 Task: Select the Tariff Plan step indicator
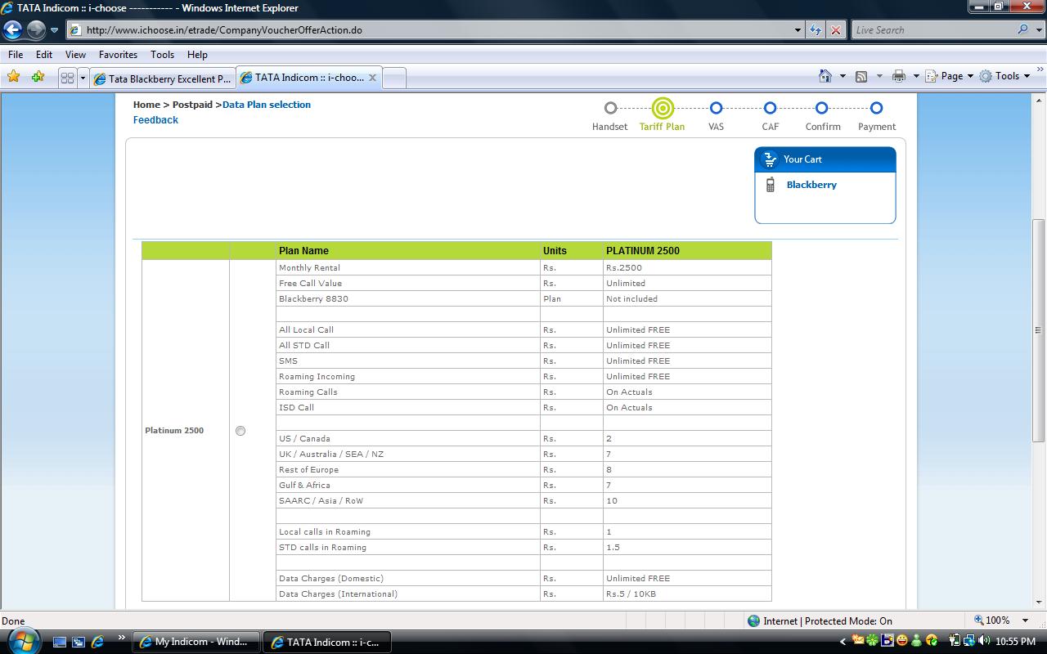[x=663, y=108]
